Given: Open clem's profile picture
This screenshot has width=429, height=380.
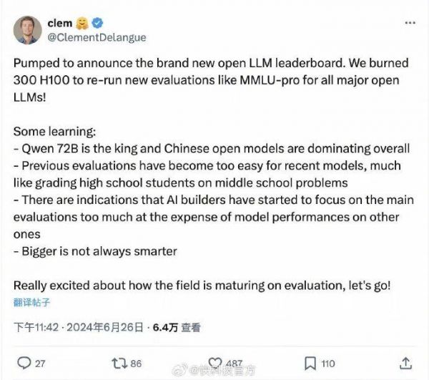Looking at the screenshot, I should pyautogui.click(x=29, y=30).
